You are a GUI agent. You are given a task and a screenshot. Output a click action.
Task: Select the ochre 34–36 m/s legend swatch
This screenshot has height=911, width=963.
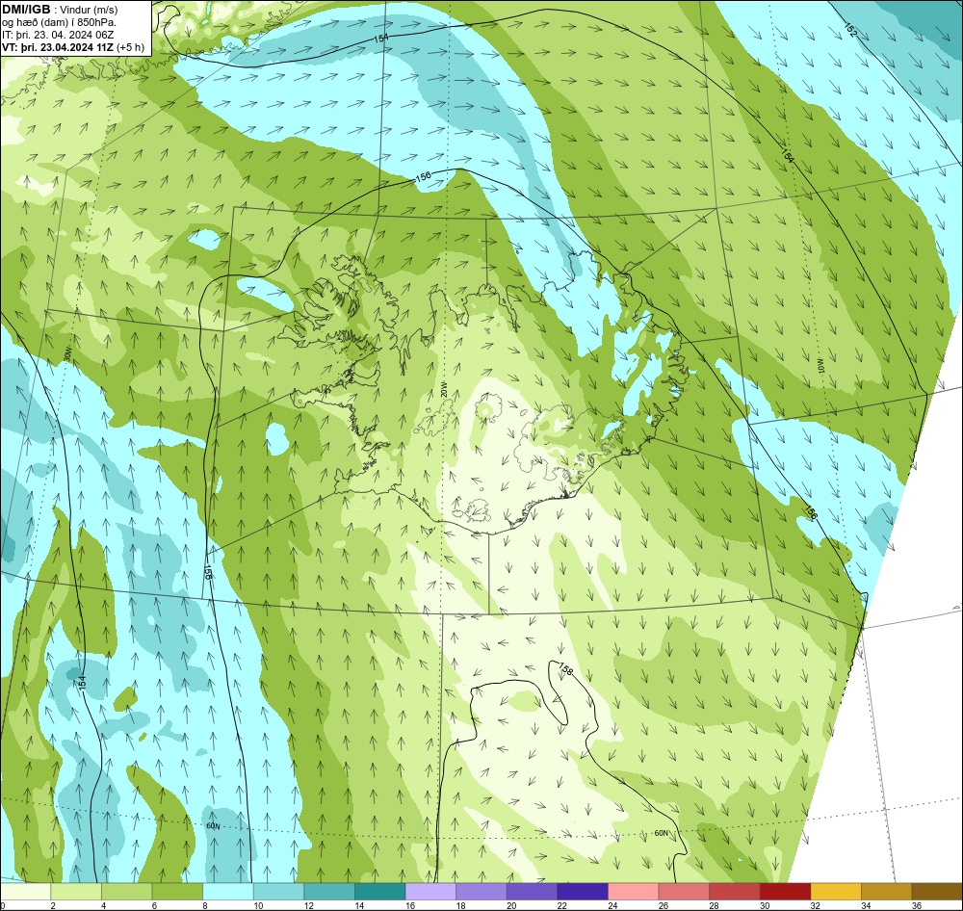point(887,892)
